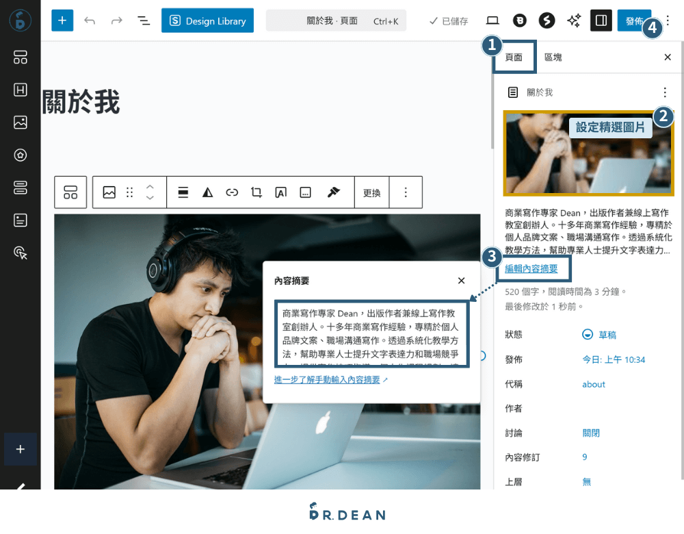Click the Stackable lightning bolt icon
The height and width of the screenshot is (534, 684).
[547, 21]
